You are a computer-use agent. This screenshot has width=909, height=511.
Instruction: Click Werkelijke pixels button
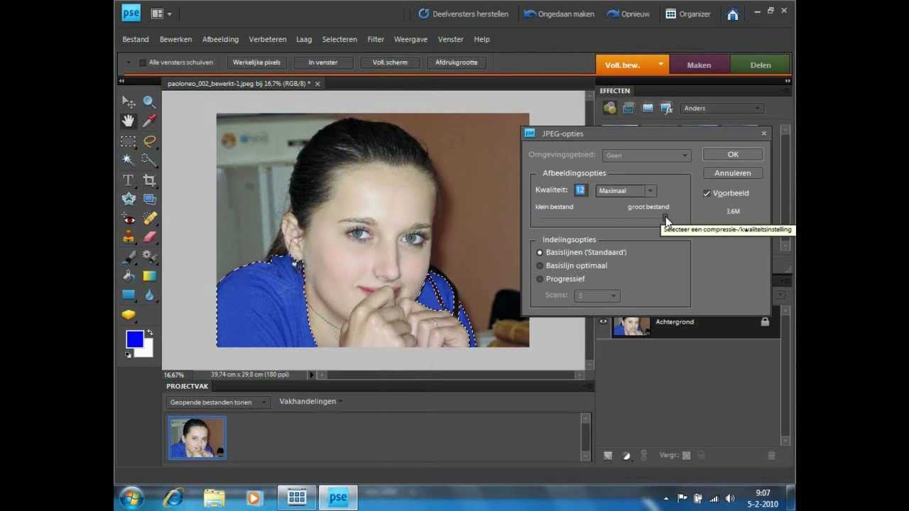256,62
